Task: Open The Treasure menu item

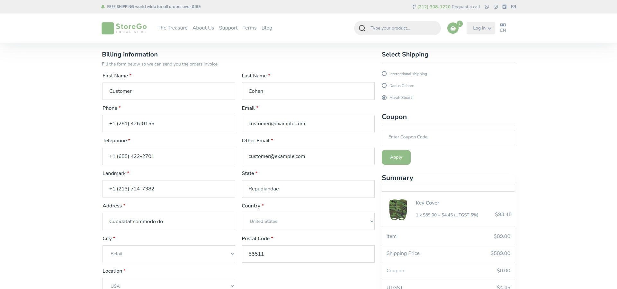Action: (172, 28)
